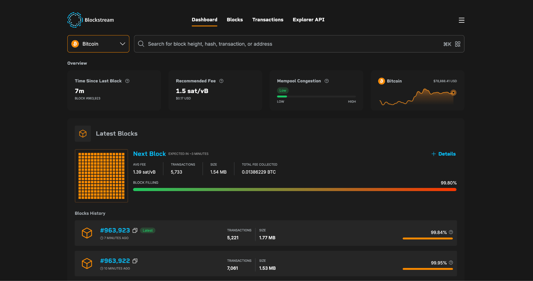Show help for Recommended Fee
533x281 pixels.
point(221,81)
